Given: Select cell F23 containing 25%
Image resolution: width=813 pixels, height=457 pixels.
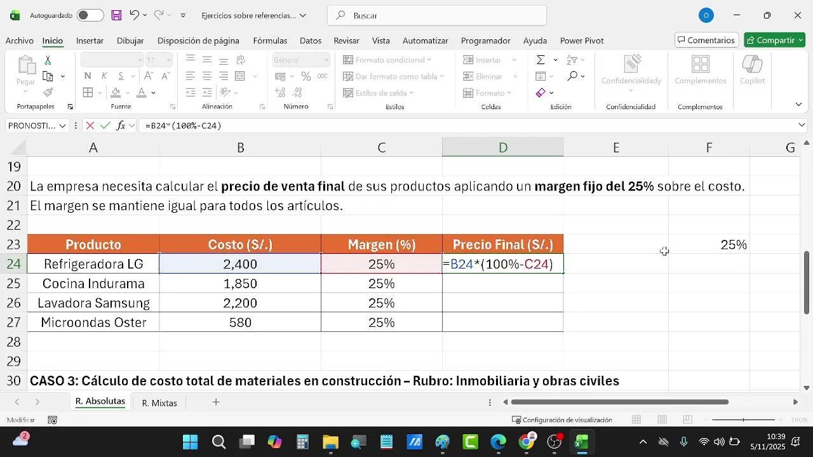Looking at the screenshot, I should tap(709, 244).
